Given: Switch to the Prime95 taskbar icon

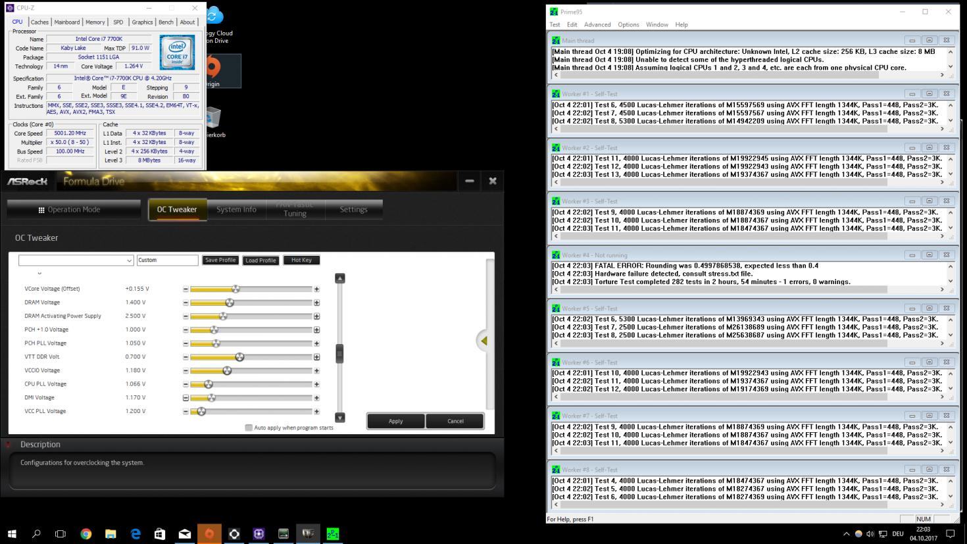Looking at the screenshot, I should [x=333, y=533].
